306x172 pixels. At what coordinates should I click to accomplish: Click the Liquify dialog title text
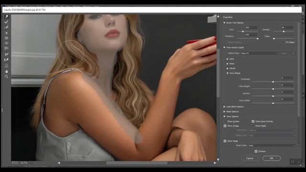pos(24,10)
